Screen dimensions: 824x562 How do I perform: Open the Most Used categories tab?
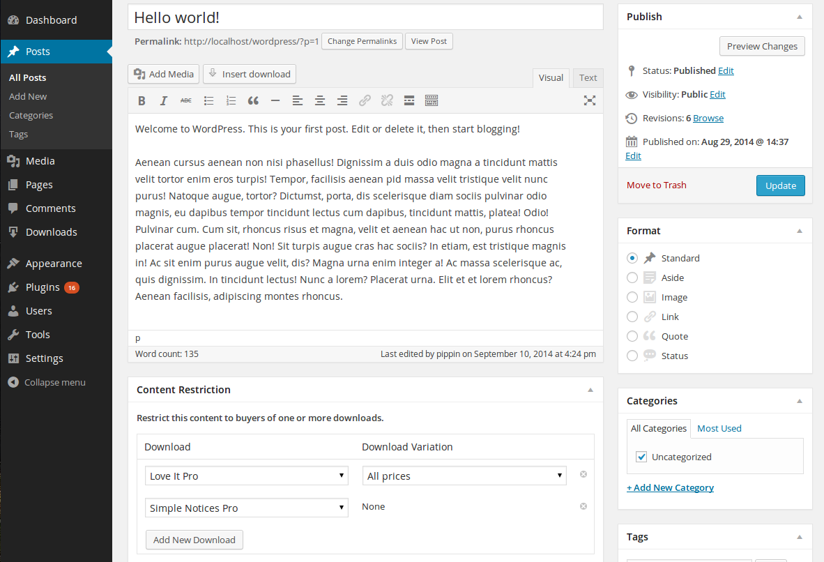click(719, 428)
